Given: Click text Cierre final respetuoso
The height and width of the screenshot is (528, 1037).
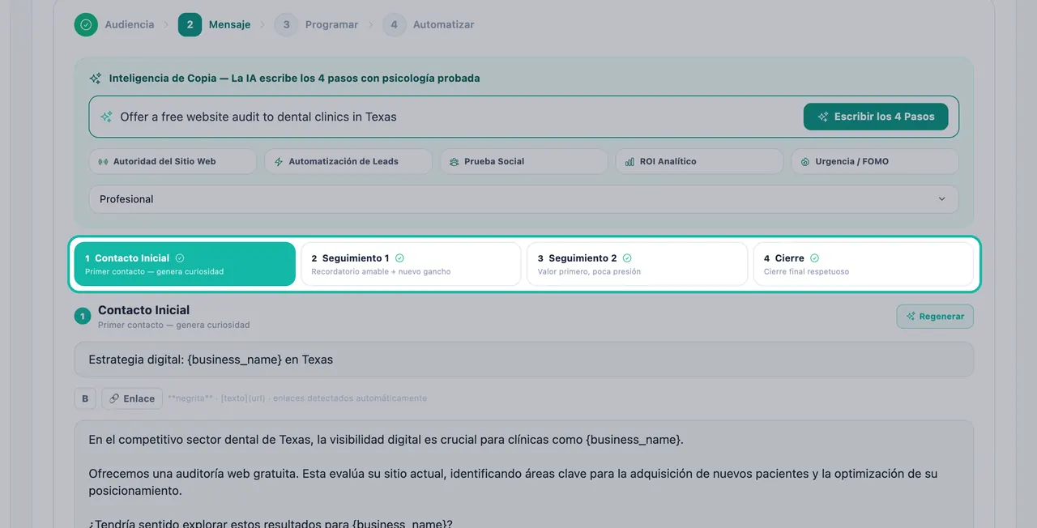Looking at the screenshot, I should 806,271.
